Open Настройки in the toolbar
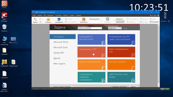The width and height of the screenshot is (173, 97). pos(154,22)
